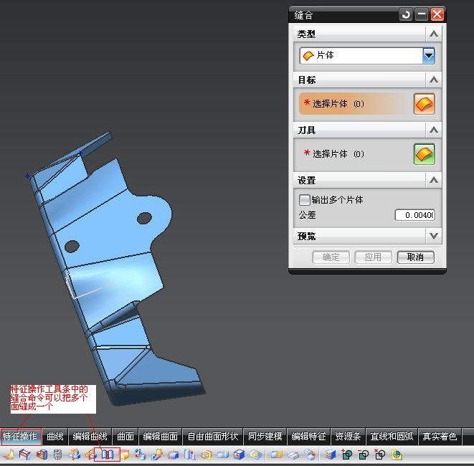The height and width of the screenshot is (466, 474).
Task: Open the 直线和圆弧 tab
Action: tap(392, 437)
